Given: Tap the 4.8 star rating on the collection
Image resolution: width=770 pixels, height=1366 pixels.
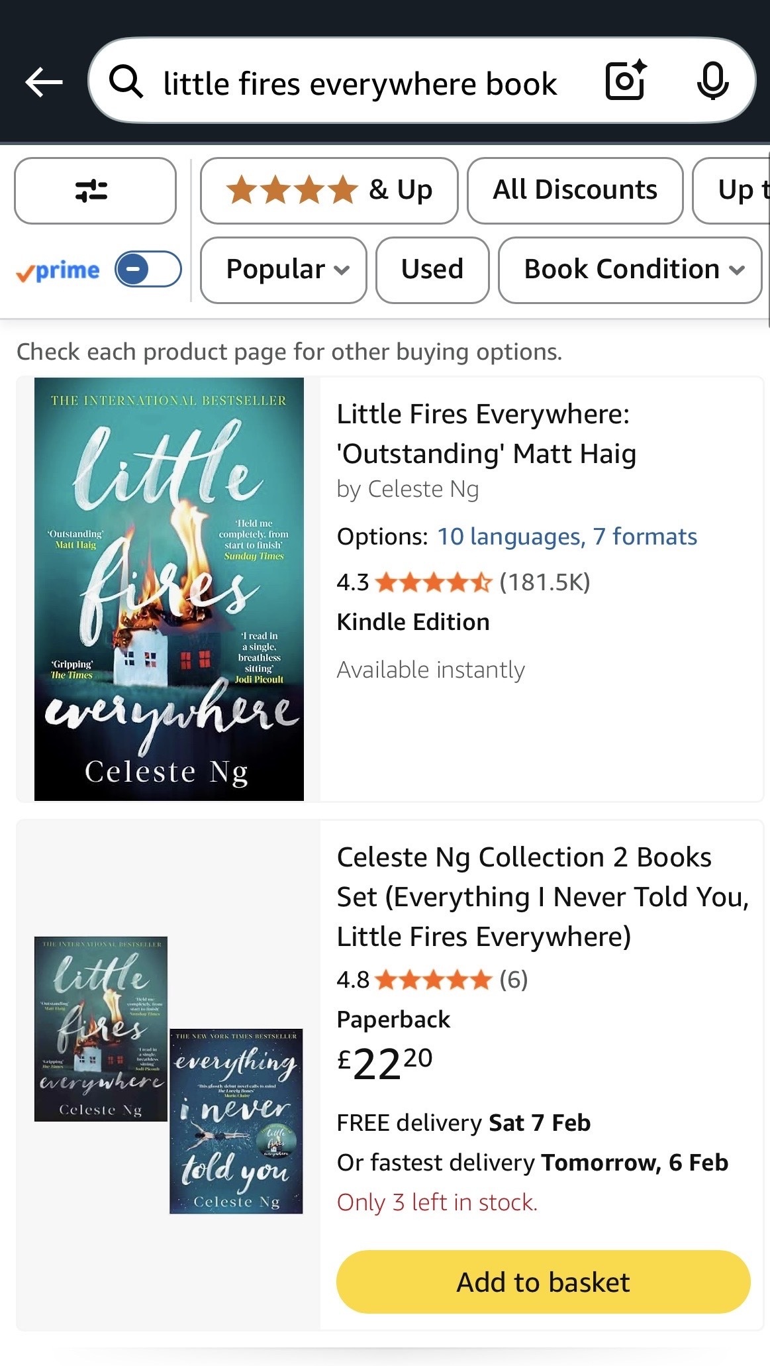Looking at the screenshot, I should coord(430,980).
